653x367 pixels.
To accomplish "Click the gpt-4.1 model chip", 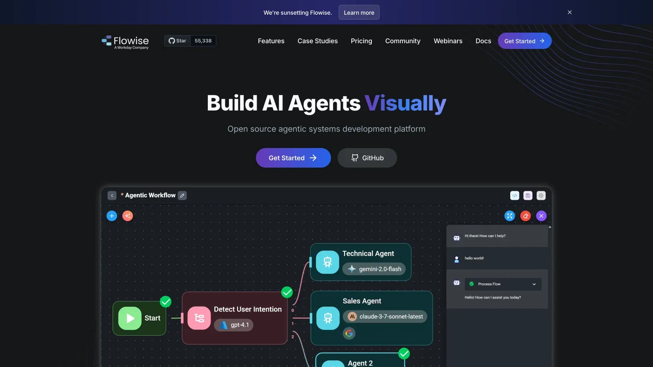I will [234, 325].
